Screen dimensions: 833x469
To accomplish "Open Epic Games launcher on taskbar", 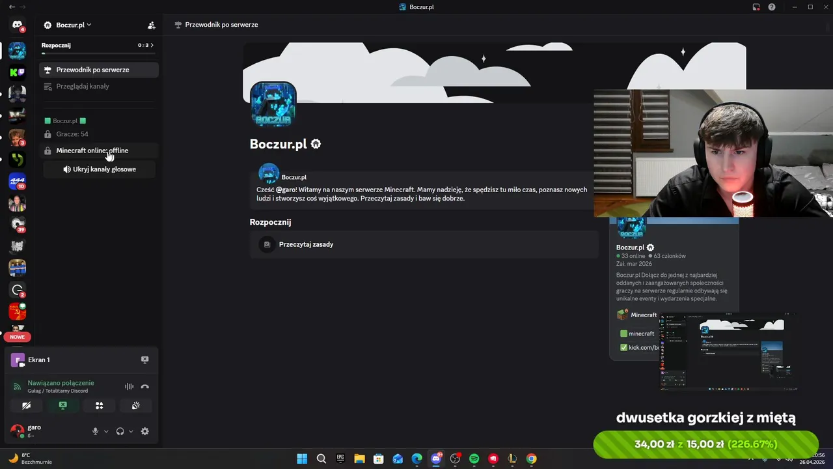I will click(340, 459).
